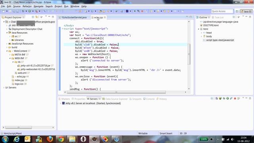Click the blue square toolbar icon
The width and height of the screenshot is (254, 143).
point(127,11)
